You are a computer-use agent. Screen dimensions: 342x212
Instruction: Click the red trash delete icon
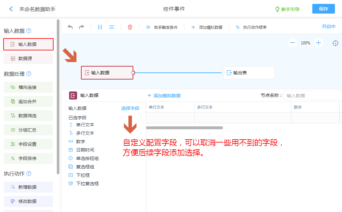pos(130,27)
